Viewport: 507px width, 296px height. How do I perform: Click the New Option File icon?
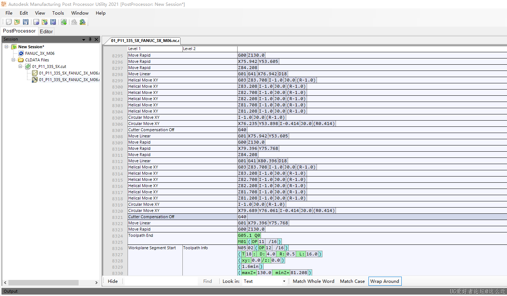[36, 22]
